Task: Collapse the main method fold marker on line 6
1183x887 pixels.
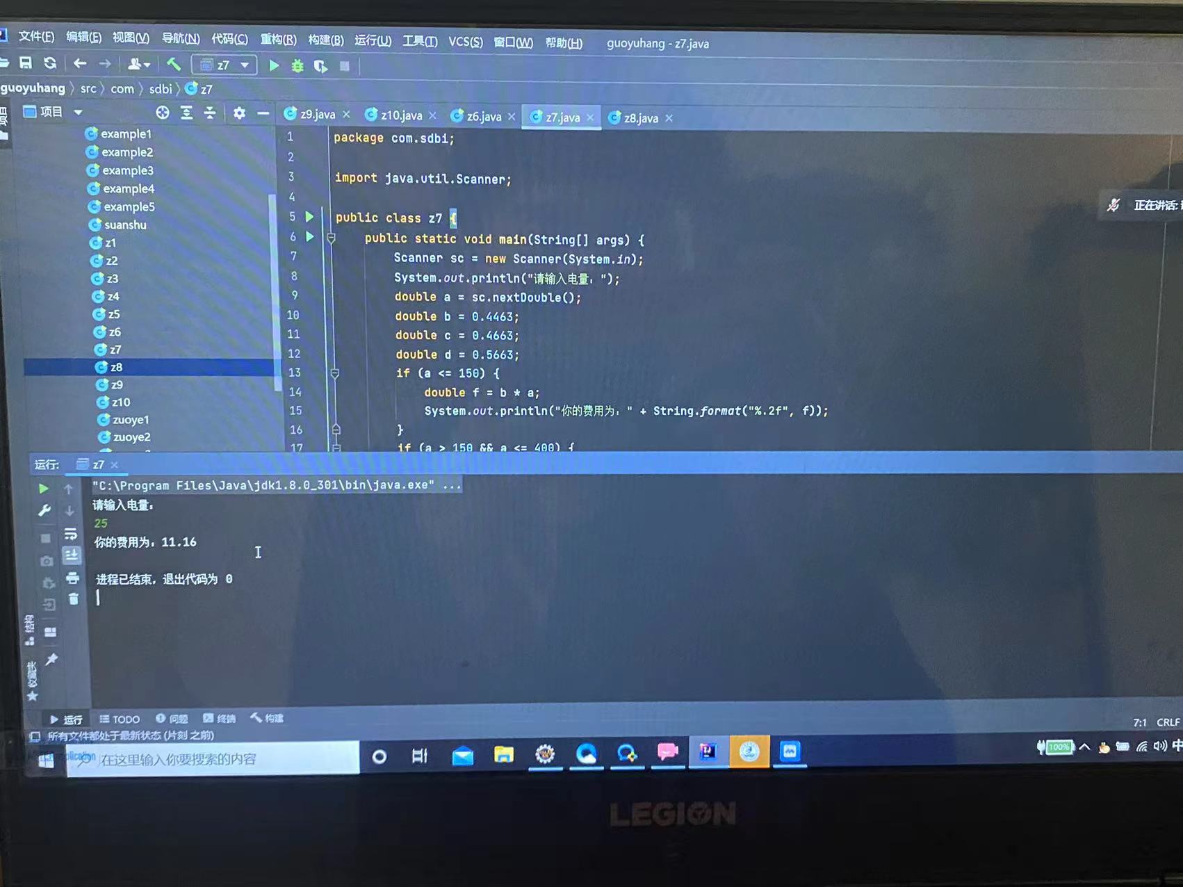Action: click(x=331, y=238)
